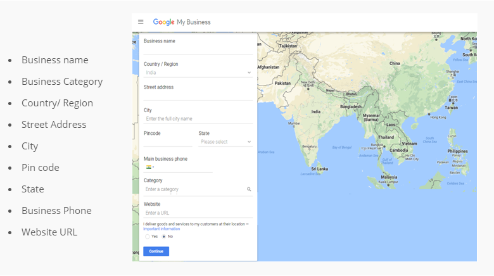This screenshot has width=494, height=276.
Task: Click the India flag phone code icon
Action: click(x=148, y=168)
